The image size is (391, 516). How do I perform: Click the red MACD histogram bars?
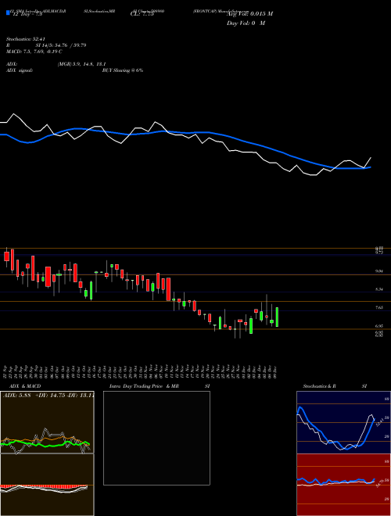pyautogui.click(x=44, y=487)
